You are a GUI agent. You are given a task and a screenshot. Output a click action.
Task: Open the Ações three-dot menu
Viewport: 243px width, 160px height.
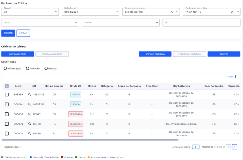[235, 77]
